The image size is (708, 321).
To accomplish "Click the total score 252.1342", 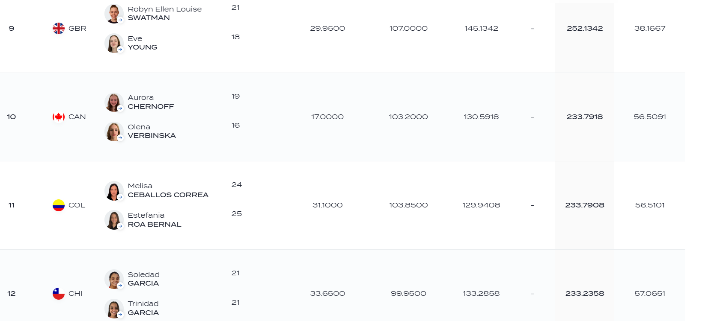I will point(585,29).
